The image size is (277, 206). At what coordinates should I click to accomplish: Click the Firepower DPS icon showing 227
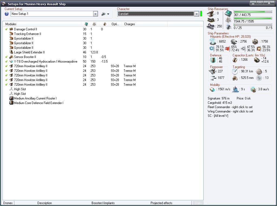tap(213, 71)
